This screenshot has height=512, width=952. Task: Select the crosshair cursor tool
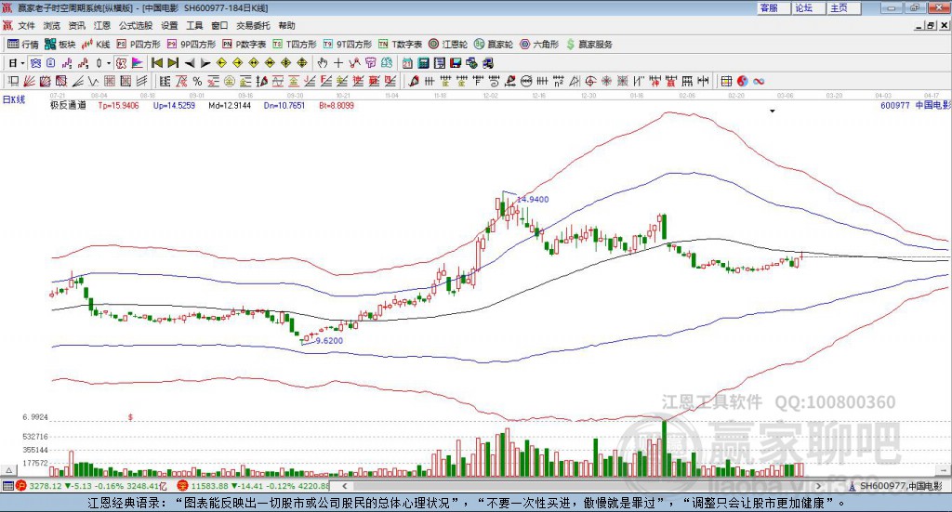pos(338,63)
